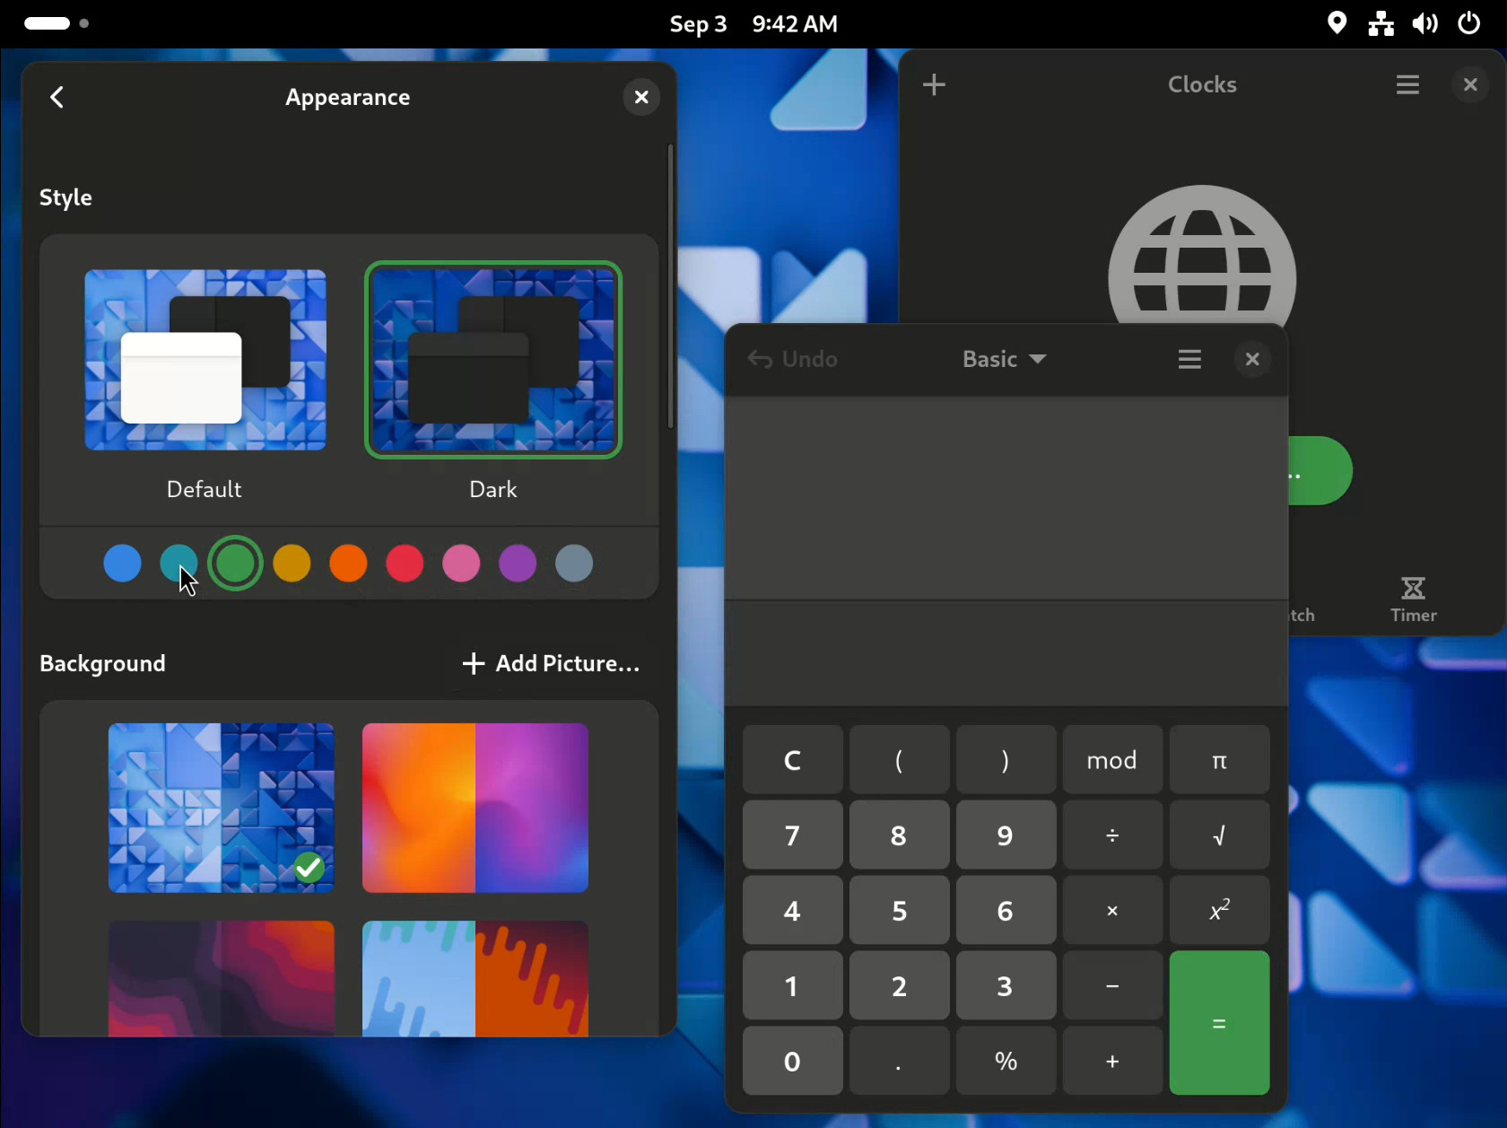1507x1128 pixels.
Task: Select the Default light style
Action: pos(205,360)
